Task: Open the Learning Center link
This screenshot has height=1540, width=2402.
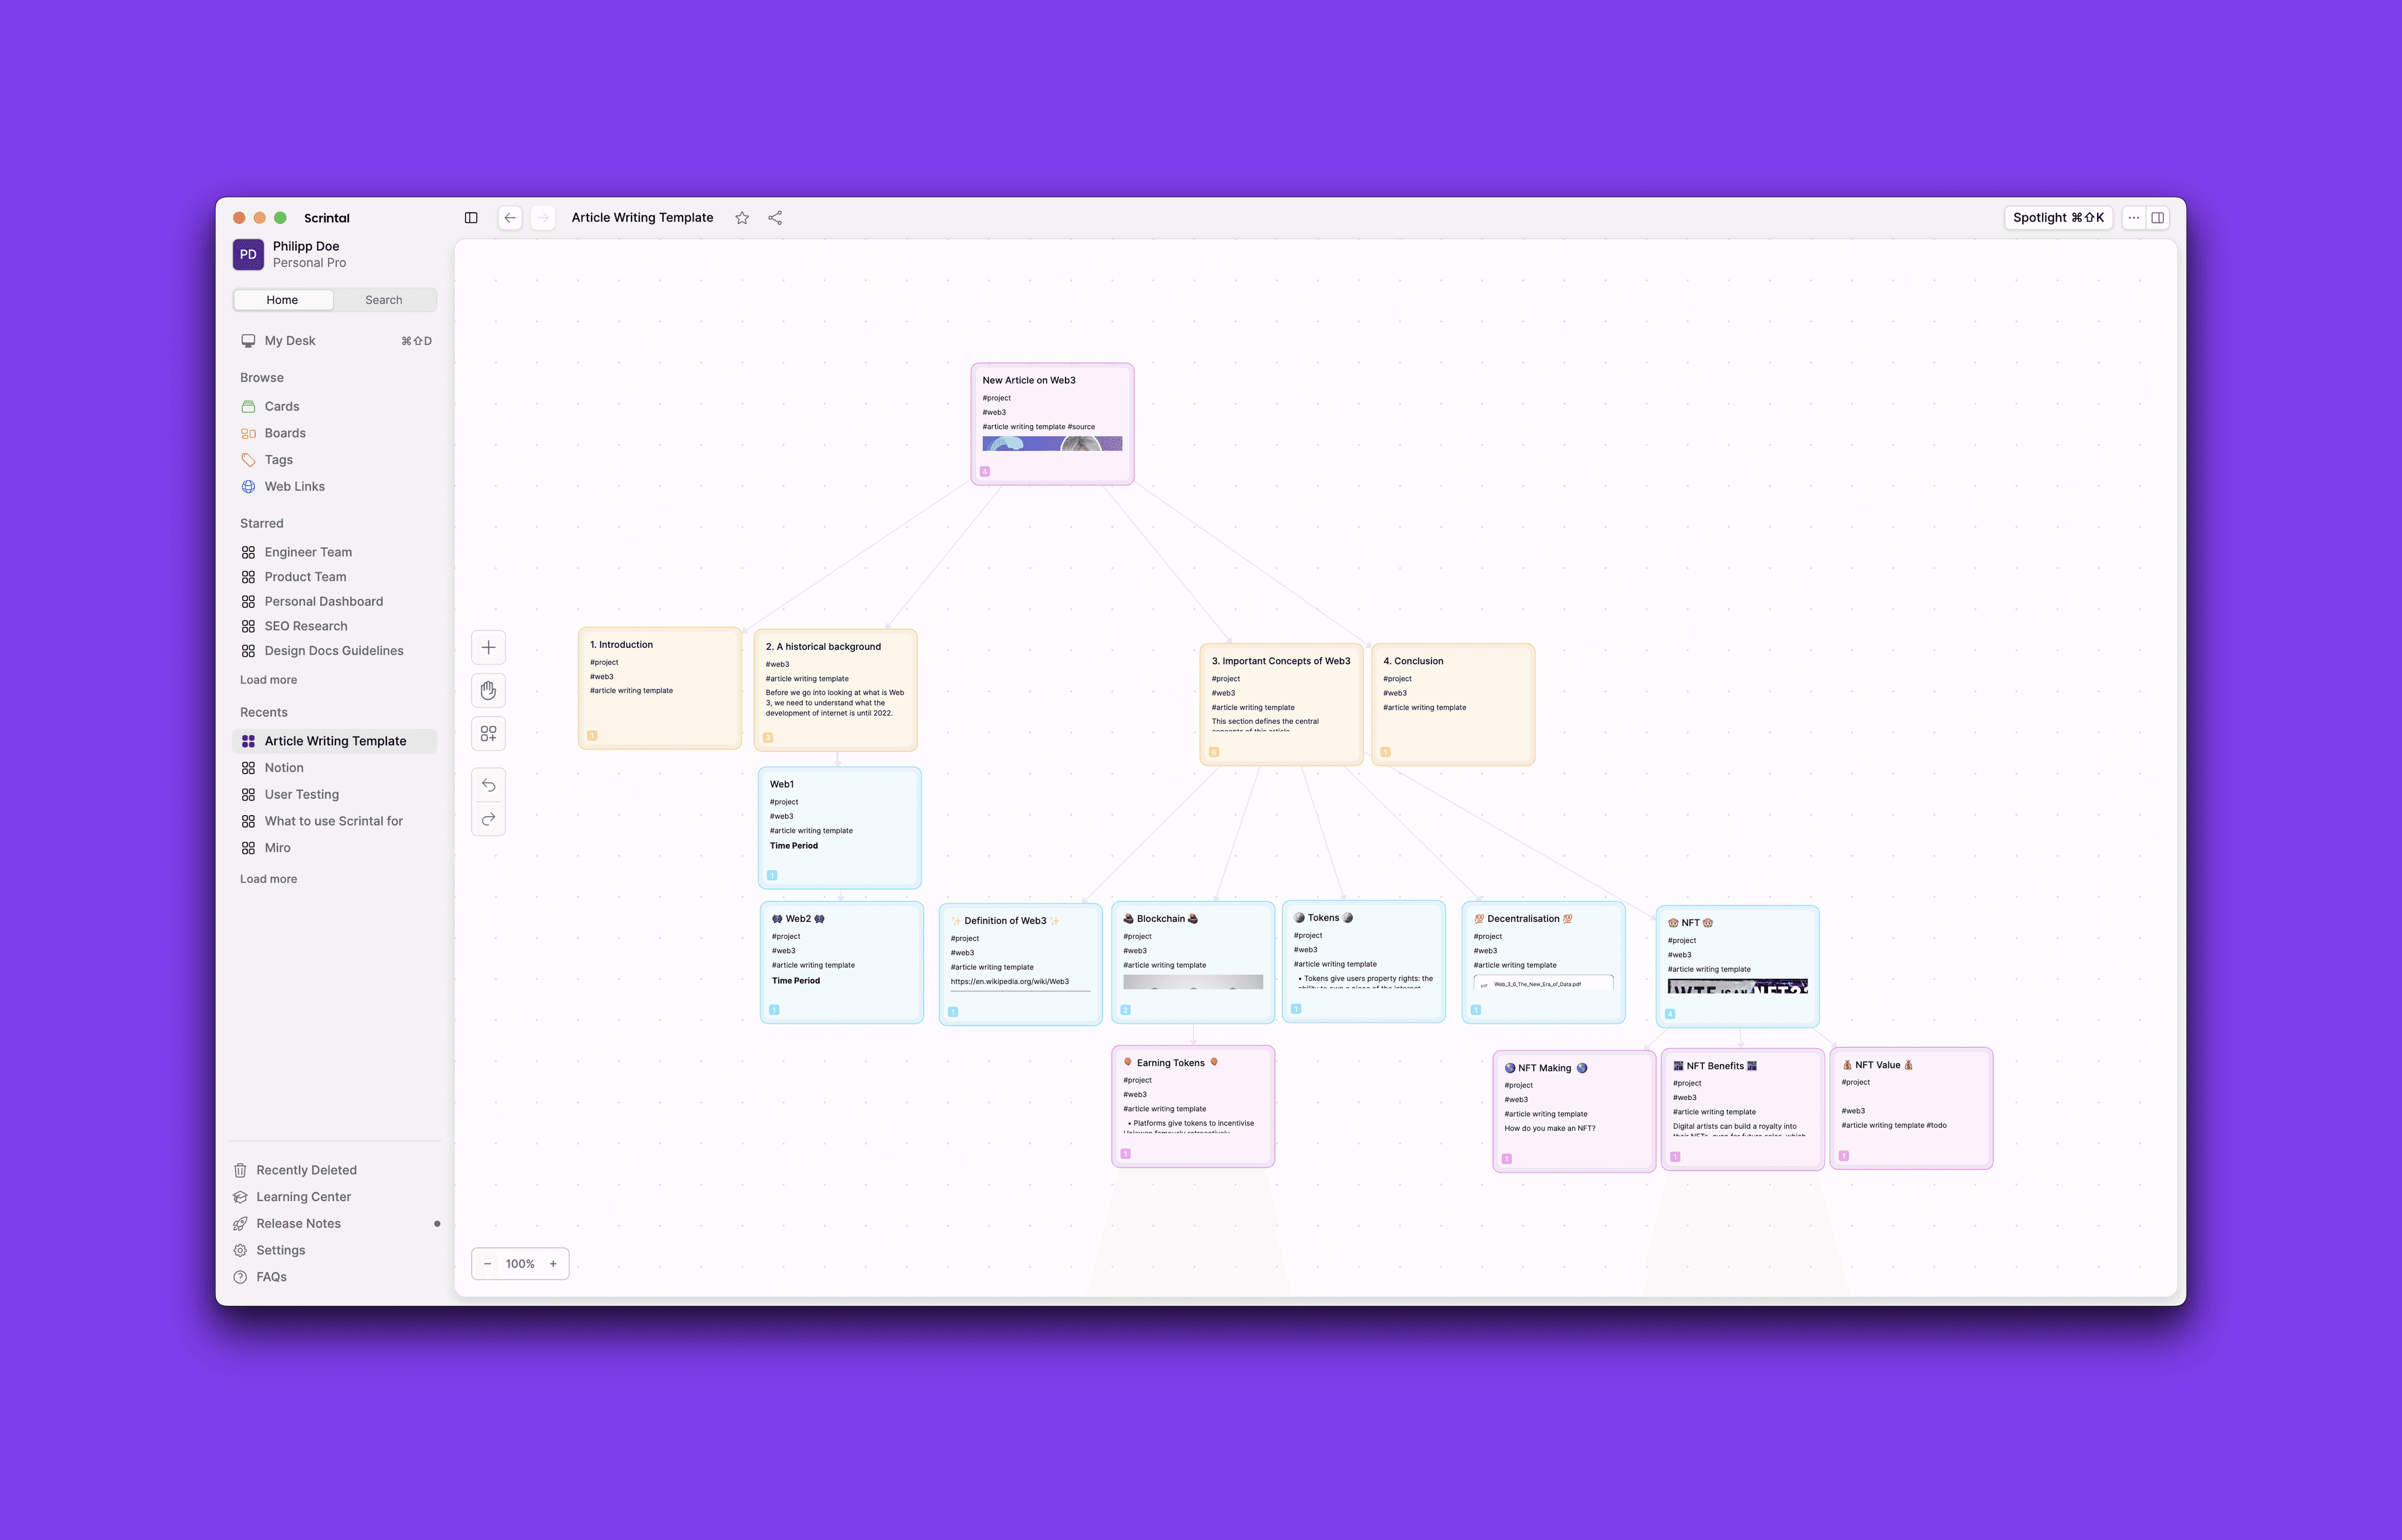Action: click(303, 1197)
